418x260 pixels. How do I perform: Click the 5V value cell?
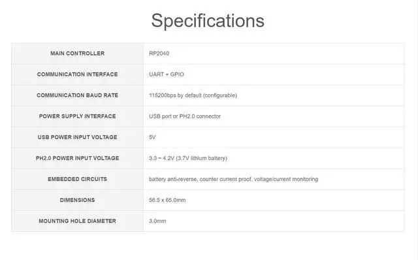coord(274,137)
